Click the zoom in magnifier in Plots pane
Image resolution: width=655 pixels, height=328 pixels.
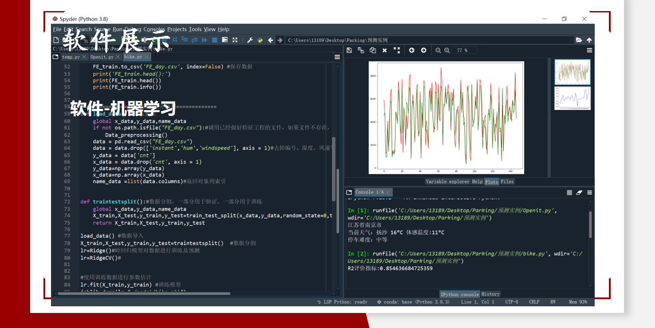coord(447,50)
